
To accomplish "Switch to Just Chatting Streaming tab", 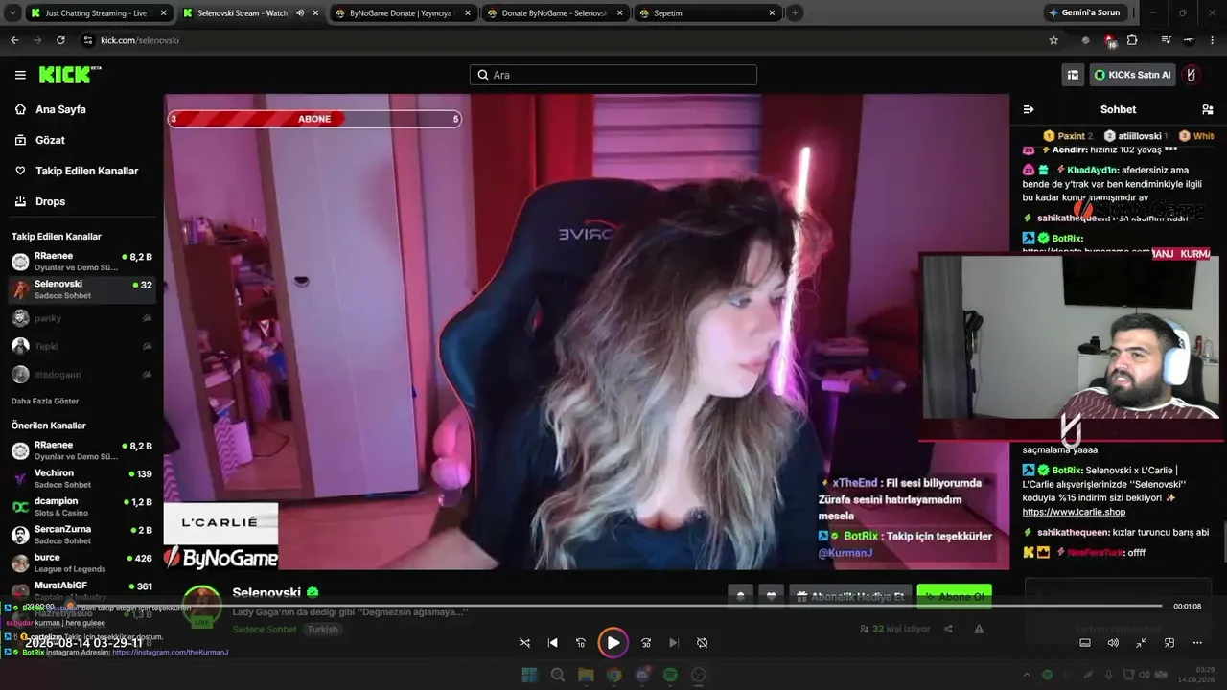I will pos(98,13).
